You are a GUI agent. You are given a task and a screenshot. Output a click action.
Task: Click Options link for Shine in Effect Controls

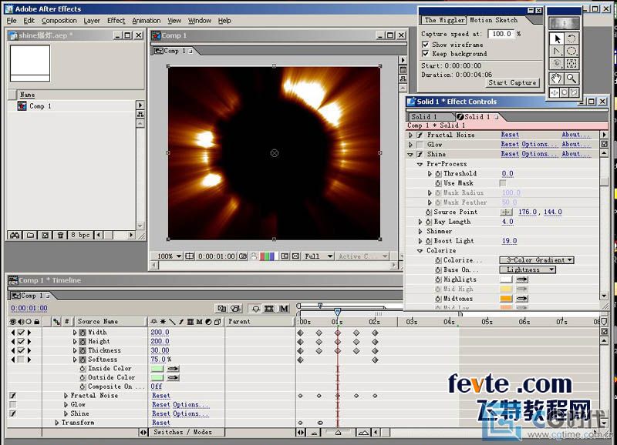coord(539,154)
